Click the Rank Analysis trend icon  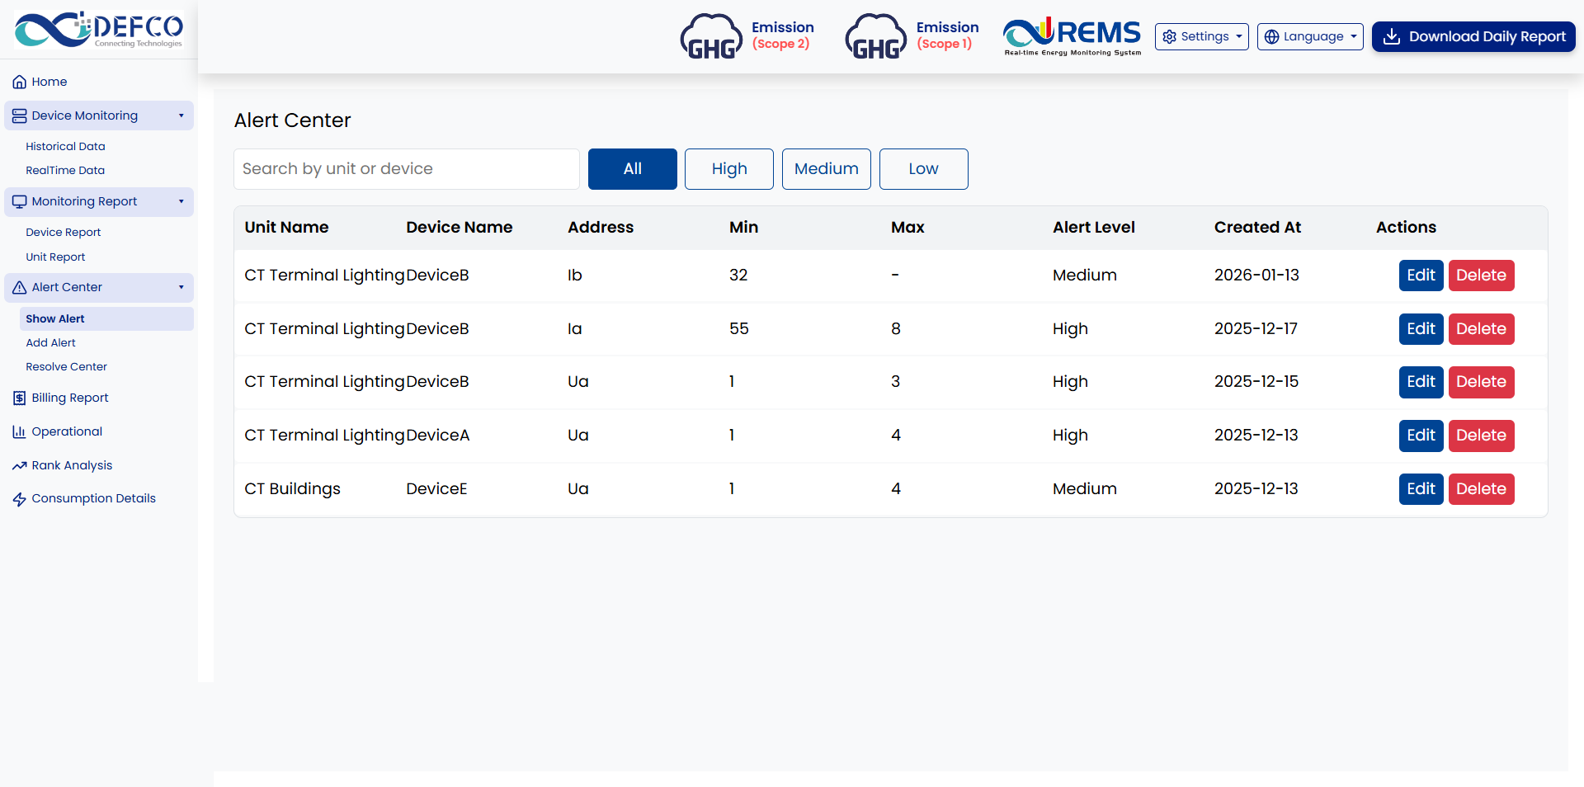19,465
